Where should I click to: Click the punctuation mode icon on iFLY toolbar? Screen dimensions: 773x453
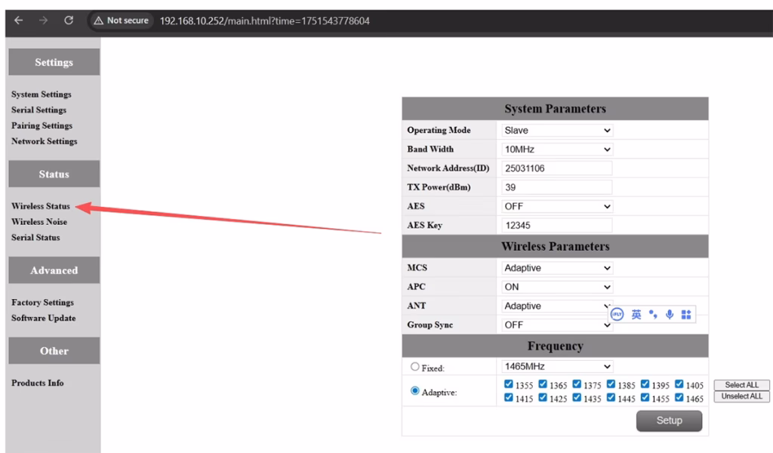coord(653,314)
